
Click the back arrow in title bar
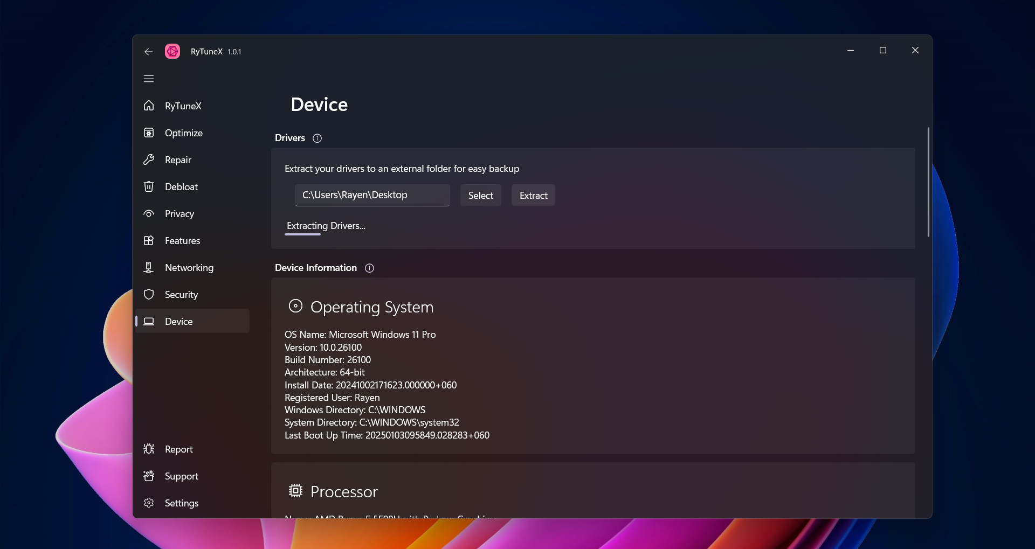[149, 52]
